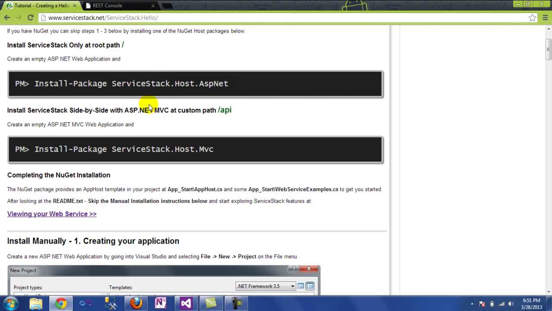Click the help button in New Project dialog image
Screen dimensions: 552x311
pyautogui.click(x=294, y=269)
